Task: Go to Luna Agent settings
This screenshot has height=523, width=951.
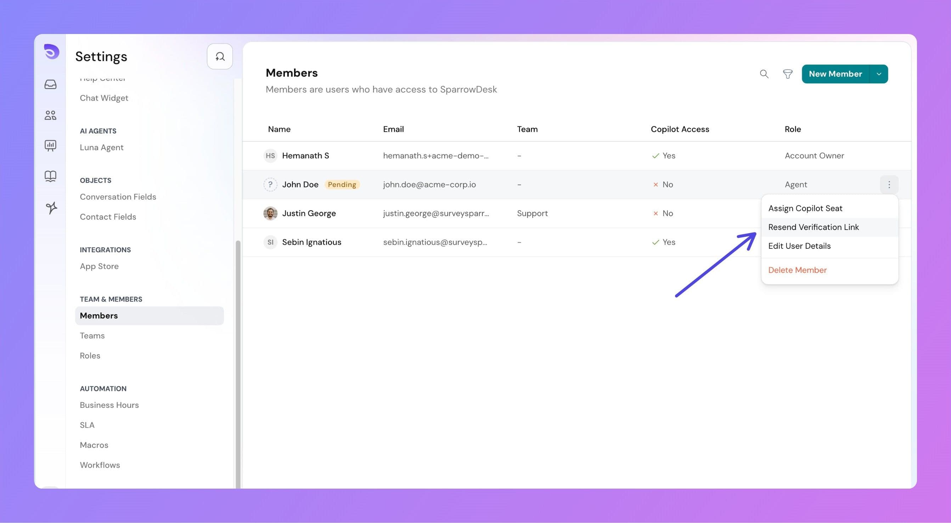Action: [102, 147]
